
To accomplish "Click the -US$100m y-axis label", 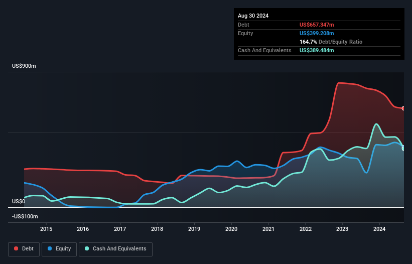I will coord(25,216).
